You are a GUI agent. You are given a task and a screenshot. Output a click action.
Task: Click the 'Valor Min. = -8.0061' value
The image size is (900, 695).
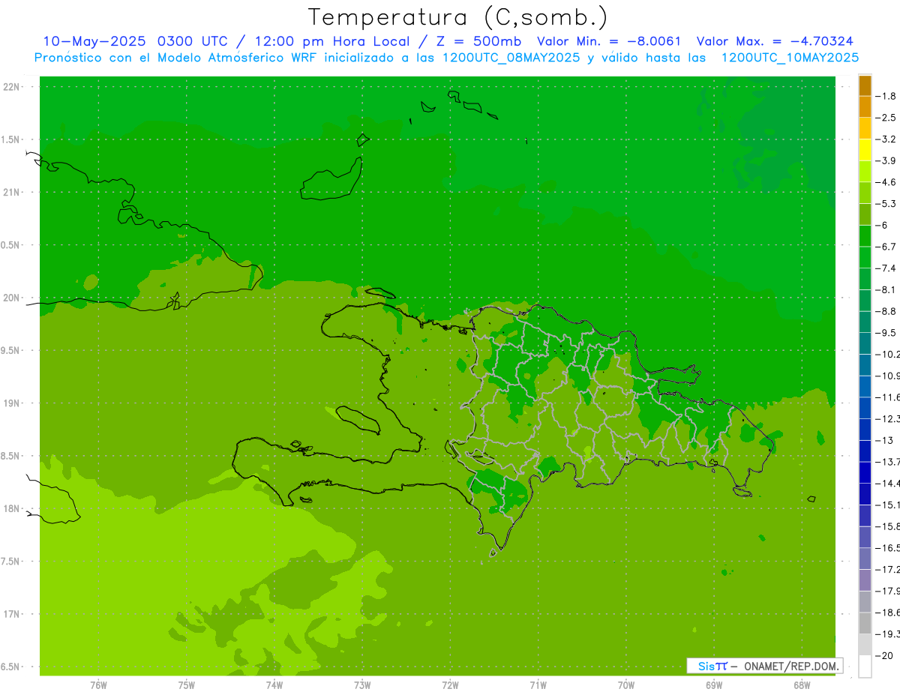(609, 41)
